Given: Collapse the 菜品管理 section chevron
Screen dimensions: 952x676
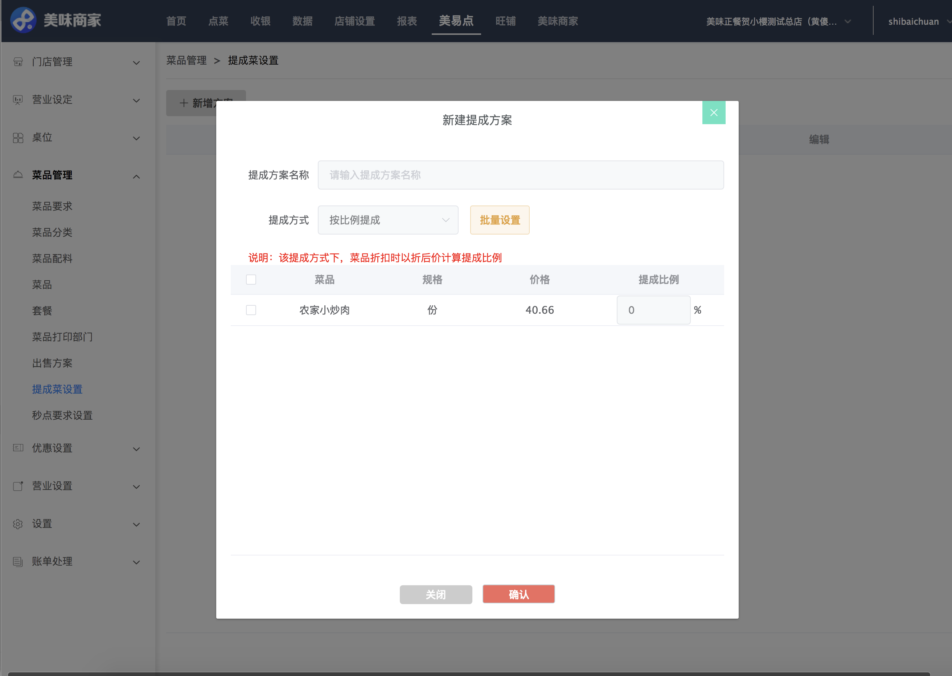Looking at the screenshot, I should coord(136,176).
